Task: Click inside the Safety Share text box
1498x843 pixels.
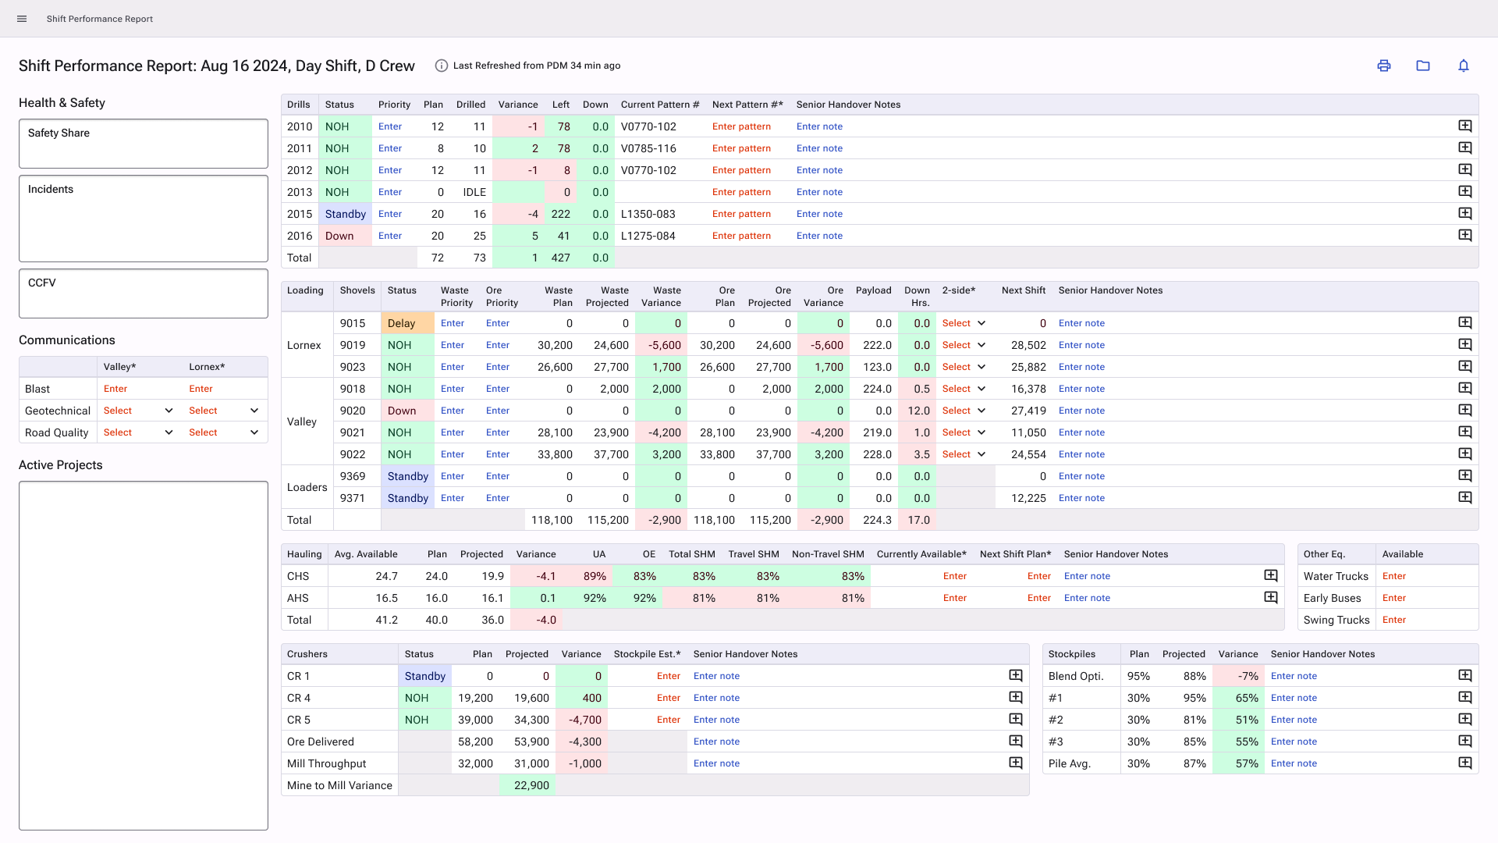Action: coord(144,148)
